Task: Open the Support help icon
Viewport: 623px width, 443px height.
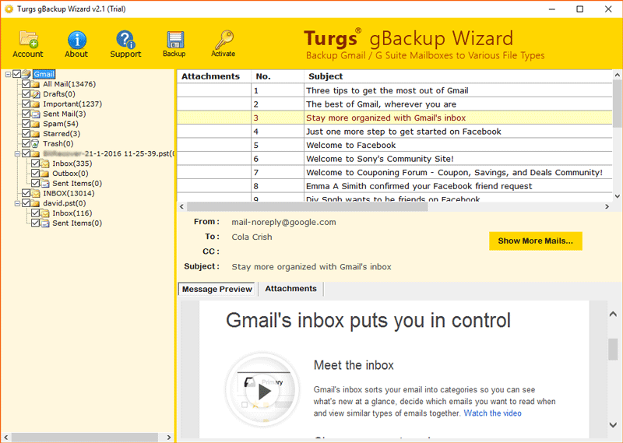Action: click(x=125, y=40)
